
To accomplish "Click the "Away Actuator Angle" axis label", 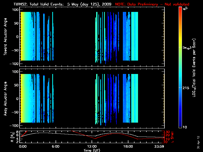I will point(5,99).
